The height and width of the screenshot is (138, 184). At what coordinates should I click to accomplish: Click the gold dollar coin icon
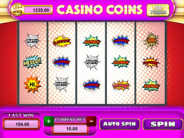pyautogui.click(x=17, y=9)
